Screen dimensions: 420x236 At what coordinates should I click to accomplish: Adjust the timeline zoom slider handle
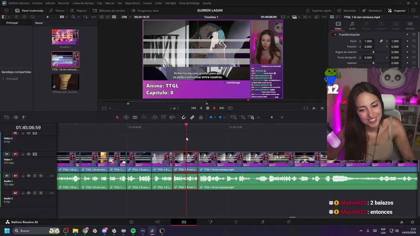272,117
